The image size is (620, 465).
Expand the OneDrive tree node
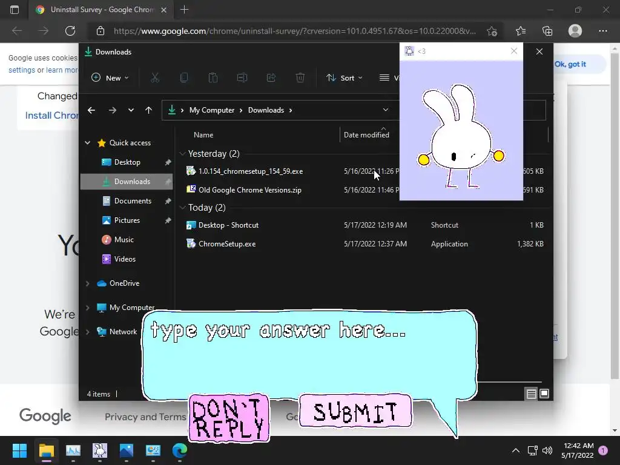(87, 283)
